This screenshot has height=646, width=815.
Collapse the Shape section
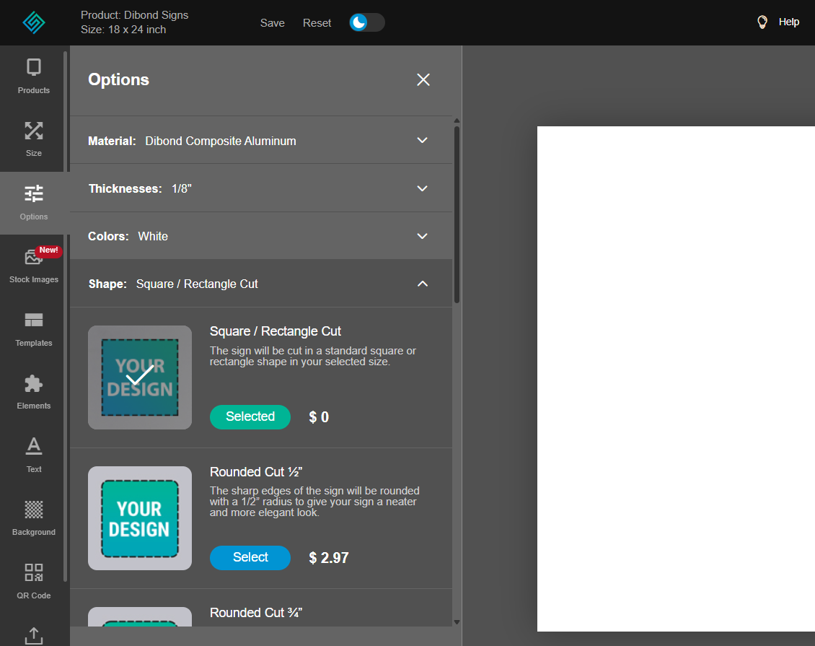tap(423, 284)
